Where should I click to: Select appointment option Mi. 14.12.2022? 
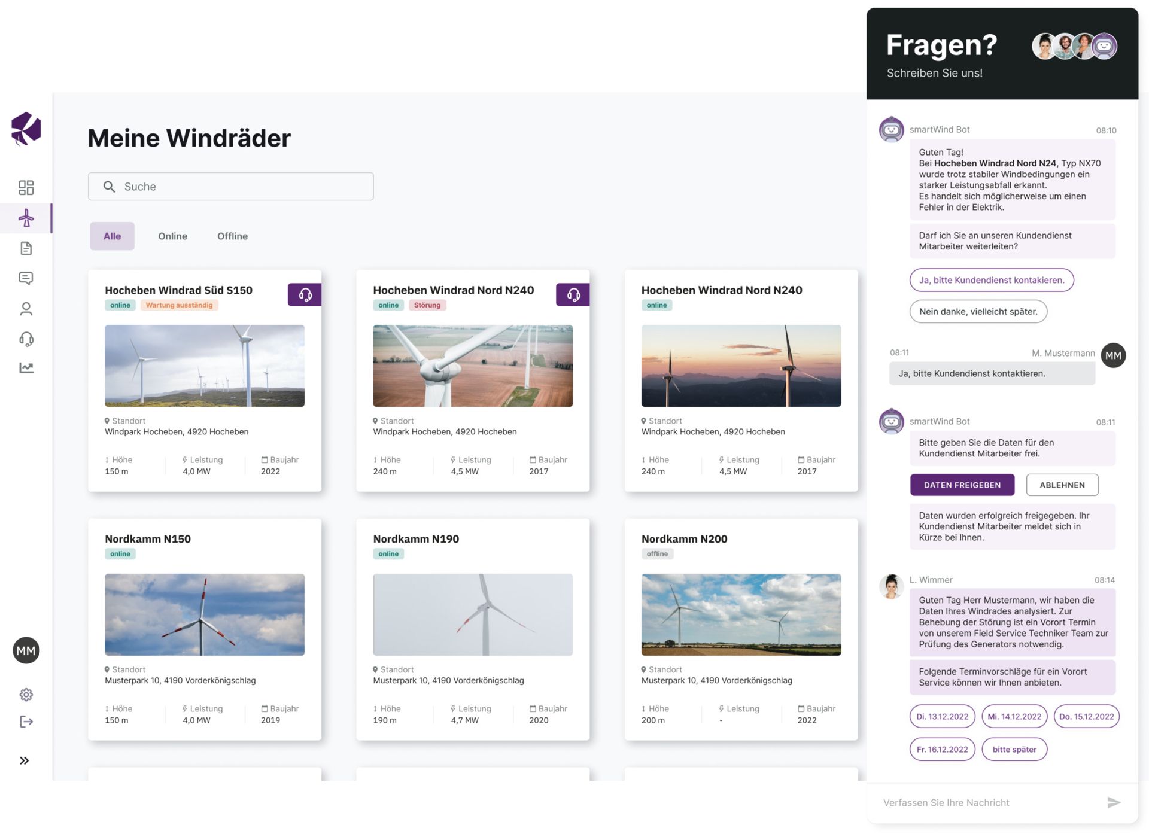[1014, 716]
